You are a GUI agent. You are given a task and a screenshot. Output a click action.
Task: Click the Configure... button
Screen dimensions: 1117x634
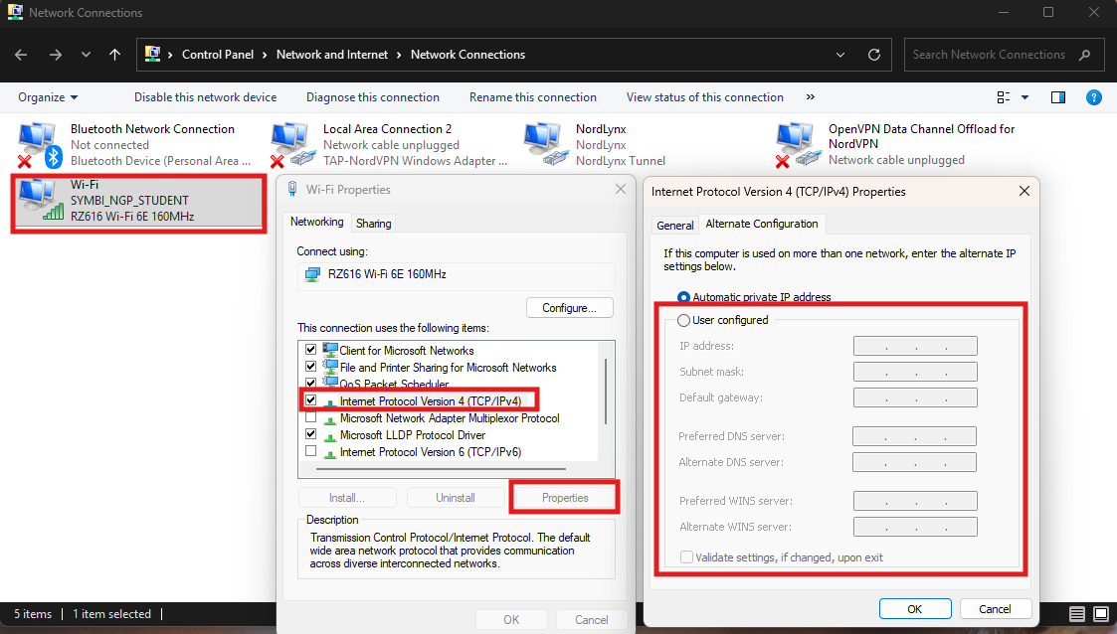(569, 308)
